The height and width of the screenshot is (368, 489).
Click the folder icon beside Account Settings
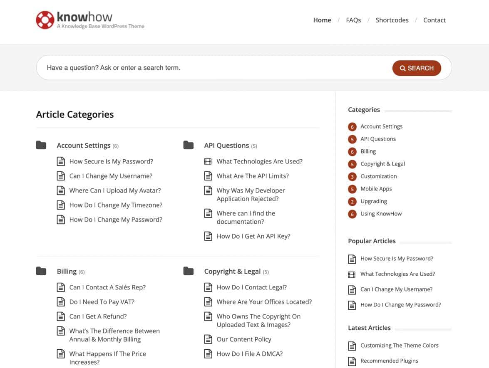41,144
